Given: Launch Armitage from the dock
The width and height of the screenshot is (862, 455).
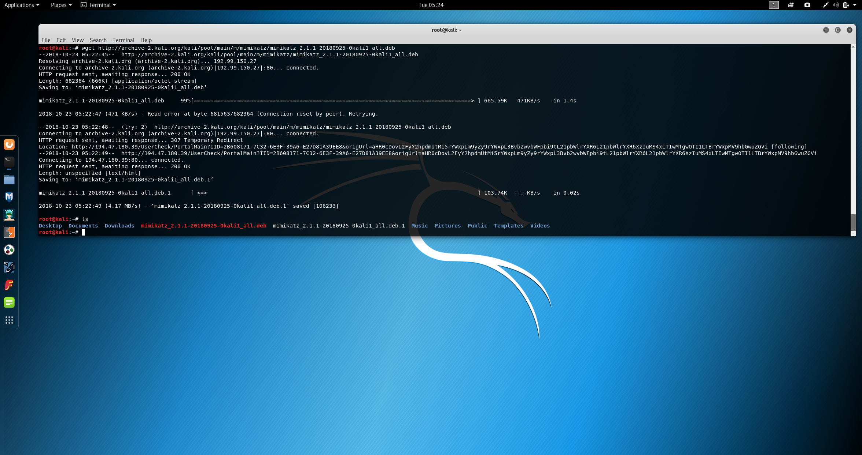Looking at the screenshot, I should click(9, 215).
